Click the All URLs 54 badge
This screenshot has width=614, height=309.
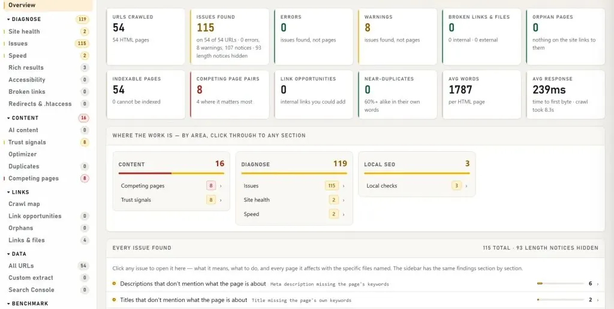(83, 266)
